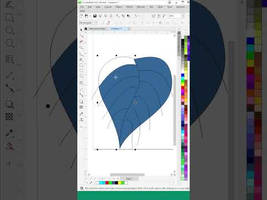Click the status bar gear icon
Image resolution: width=267 pixels, height=200 pixels.
click(x=82, y=188)
